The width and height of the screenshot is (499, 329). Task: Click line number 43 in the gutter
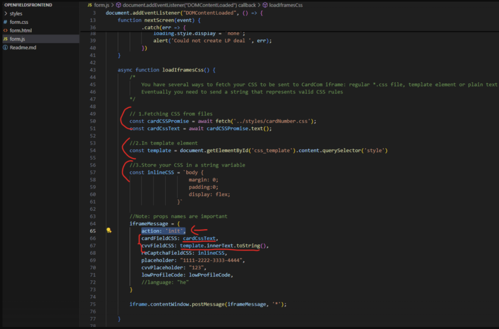pos(93,70)
